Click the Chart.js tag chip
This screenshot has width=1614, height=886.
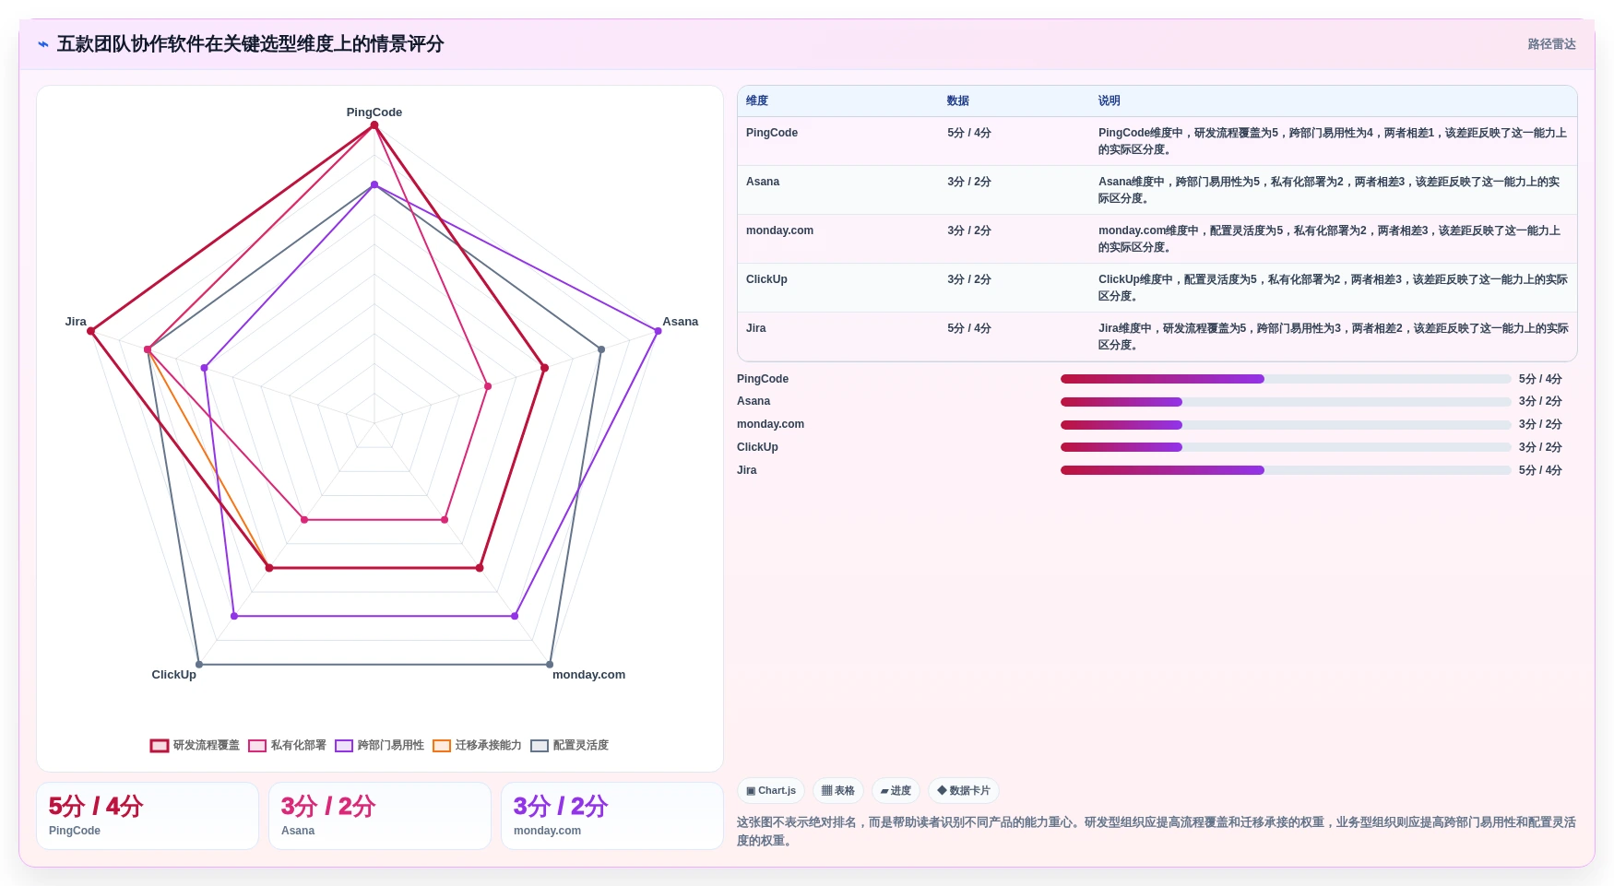pos(771,791)
